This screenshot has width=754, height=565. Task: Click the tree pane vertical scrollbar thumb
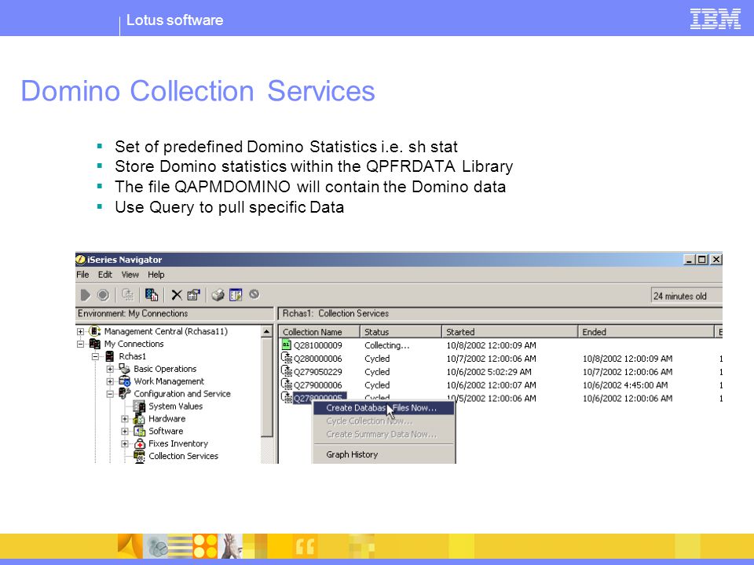pos(267,386)
